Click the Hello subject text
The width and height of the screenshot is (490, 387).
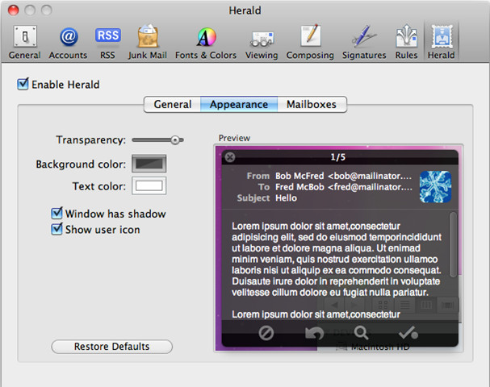pos(287,198)
